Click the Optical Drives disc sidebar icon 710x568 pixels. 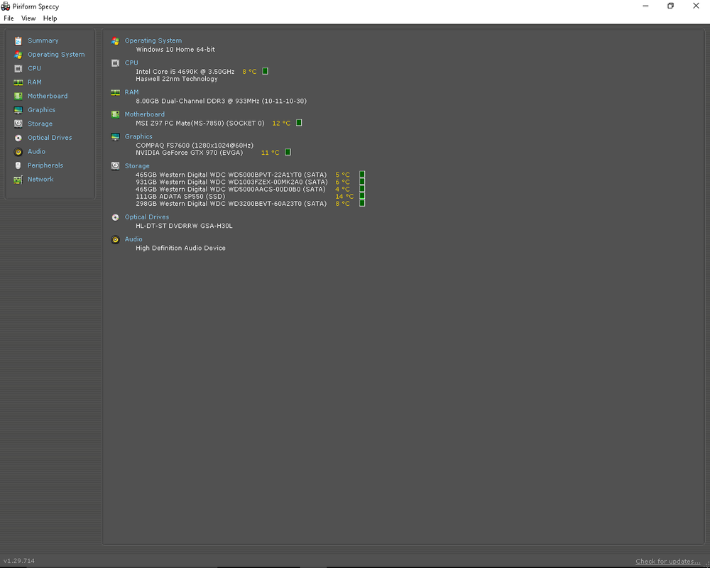[x=18, y=138]
